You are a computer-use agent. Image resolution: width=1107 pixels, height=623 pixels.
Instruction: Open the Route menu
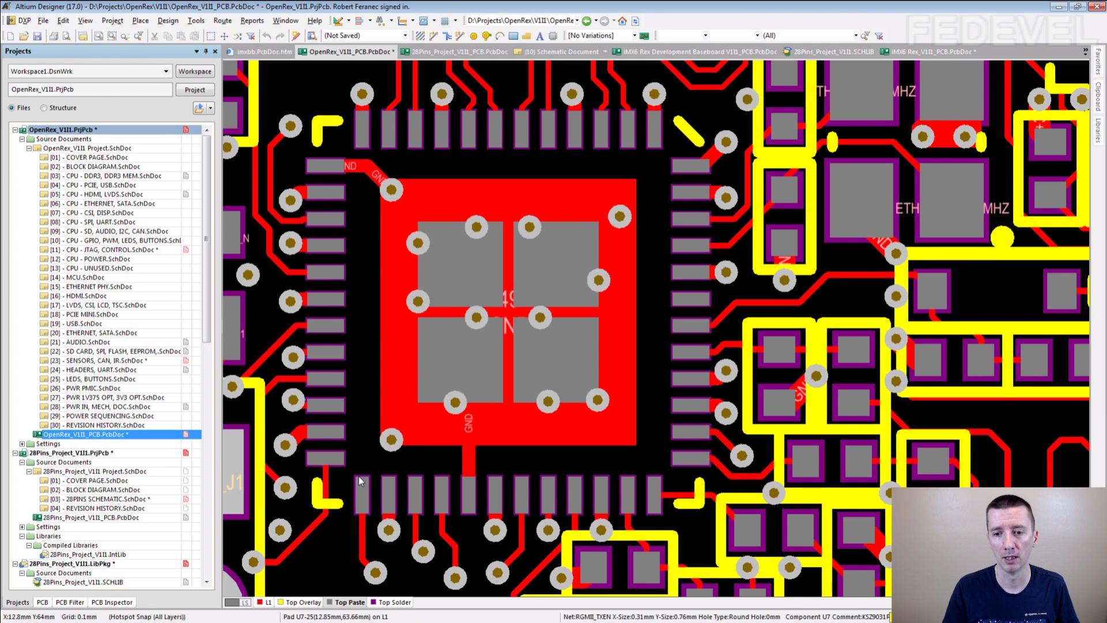pyautogui.click(x=222, y=21)
